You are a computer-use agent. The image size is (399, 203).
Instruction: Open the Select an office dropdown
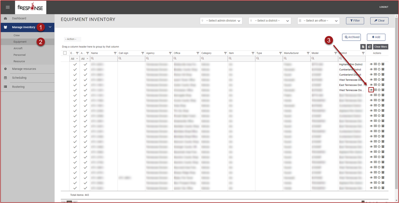coord(319,21)
